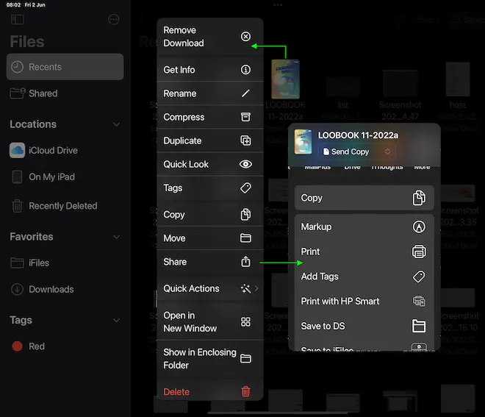Screen dimensions: 485x417
Task: Open the Send Copy dropdown
Action: tap(359, 152)
